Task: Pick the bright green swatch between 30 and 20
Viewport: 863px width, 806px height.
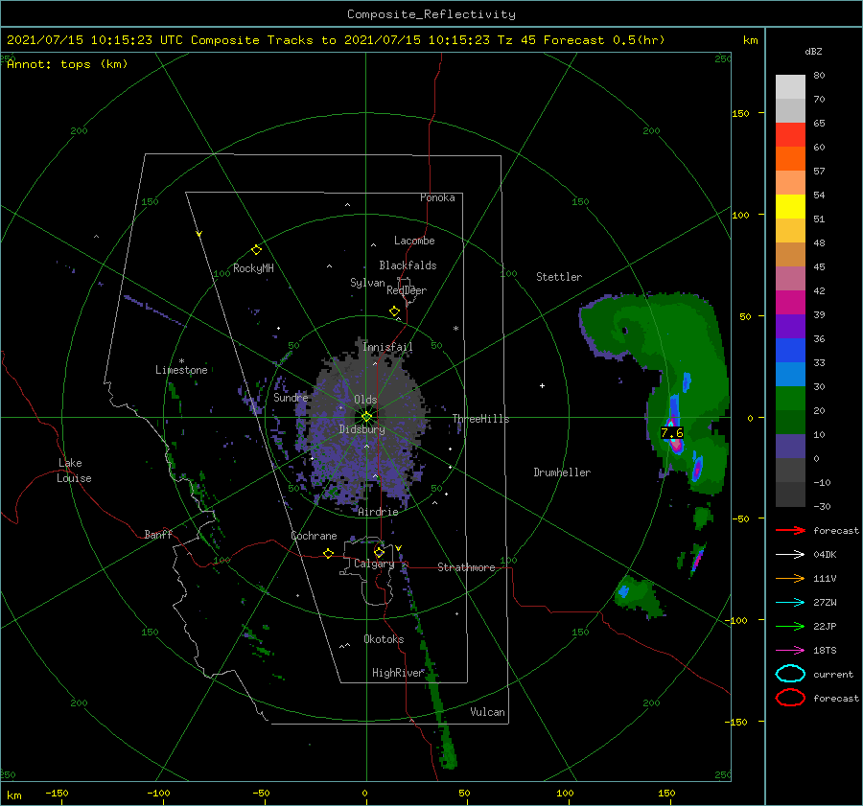Action: (790, 399)
